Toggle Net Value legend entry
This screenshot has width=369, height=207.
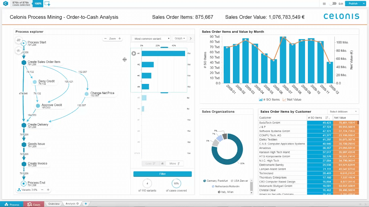(292, 99)
